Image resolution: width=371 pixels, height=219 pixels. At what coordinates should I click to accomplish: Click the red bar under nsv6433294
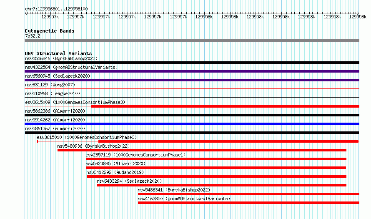[222, 185]
